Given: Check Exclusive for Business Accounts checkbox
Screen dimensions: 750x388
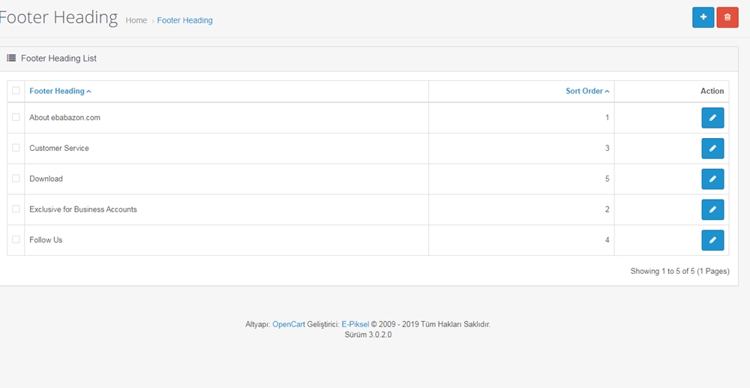Looking at the screenshot, I should (16, 209).
